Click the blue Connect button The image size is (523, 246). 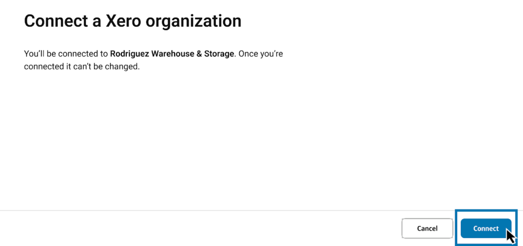pos(486,228)
